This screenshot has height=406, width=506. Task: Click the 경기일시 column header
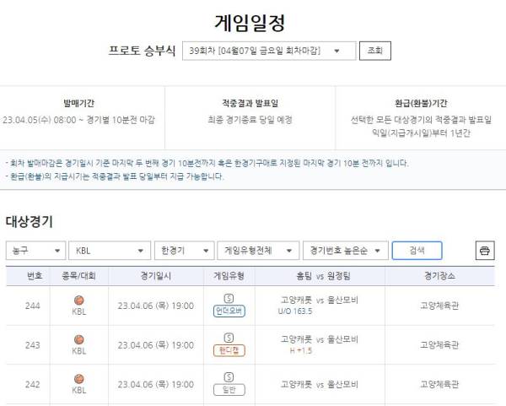pyautogui.click(x=156, y=276)
